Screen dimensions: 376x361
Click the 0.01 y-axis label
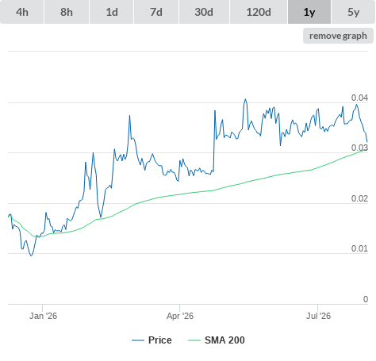pyautogui.click(x=359, y=248)
